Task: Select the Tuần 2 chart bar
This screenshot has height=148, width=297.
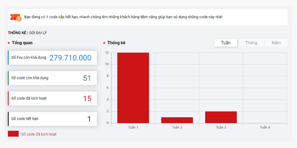Action: (x=177, y=120)
